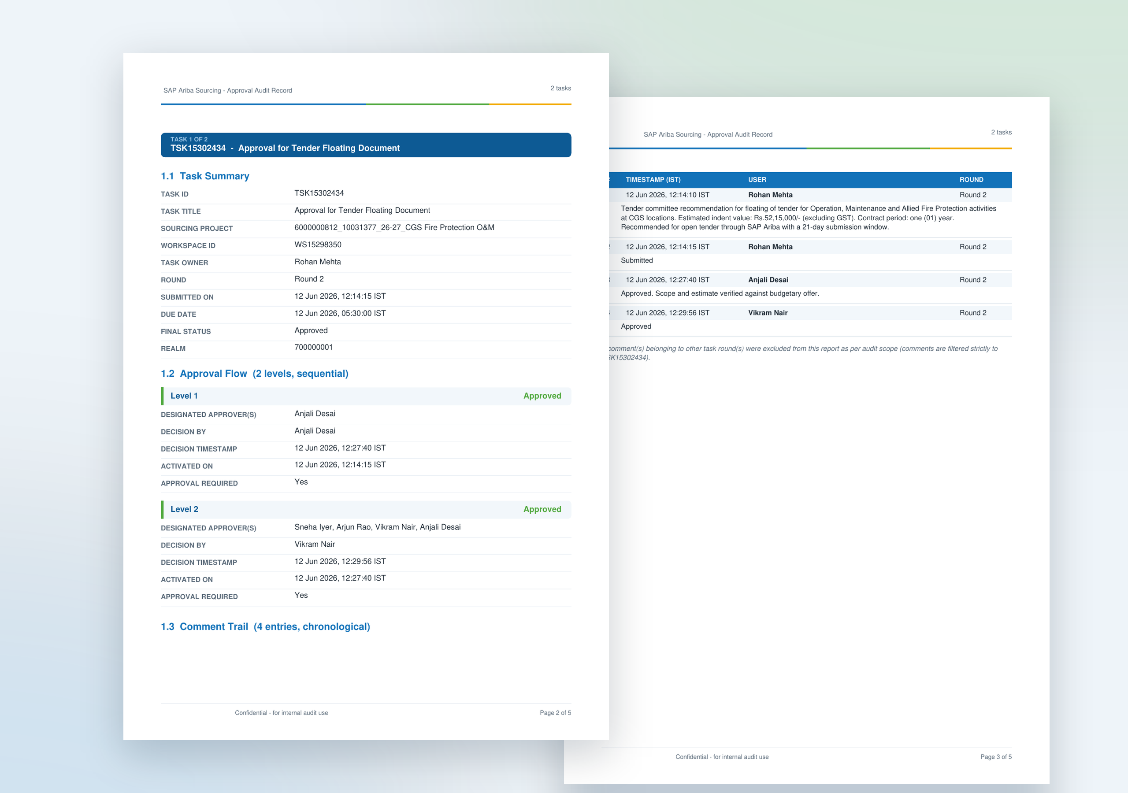This screenshot has width=1128, height=793.
Task: Click the user 'Vikram Nair' in the comment table
Action: (x=768, y=313)
